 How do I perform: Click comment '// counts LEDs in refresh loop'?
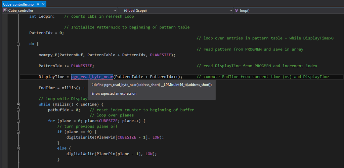(99, 16)
